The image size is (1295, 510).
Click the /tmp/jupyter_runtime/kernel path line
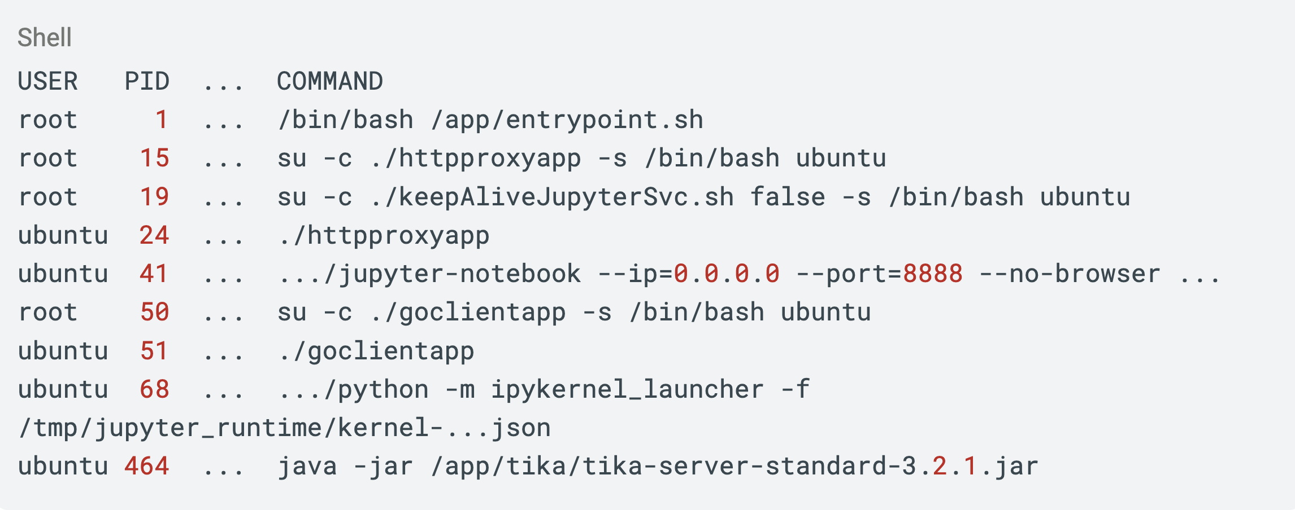click(x=284, y=428)
